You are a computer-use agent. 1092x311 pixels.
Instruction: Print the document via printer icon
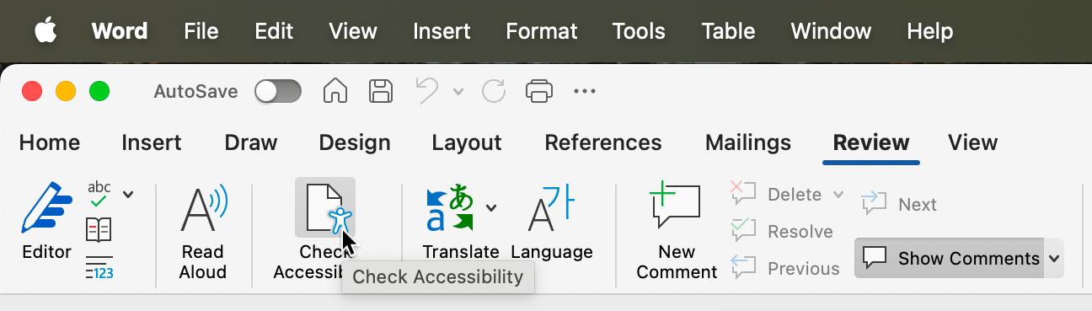539,91
